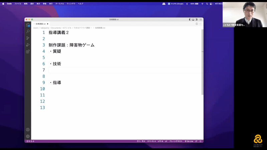Click the Wi-Fi menu bar icon

203,4
